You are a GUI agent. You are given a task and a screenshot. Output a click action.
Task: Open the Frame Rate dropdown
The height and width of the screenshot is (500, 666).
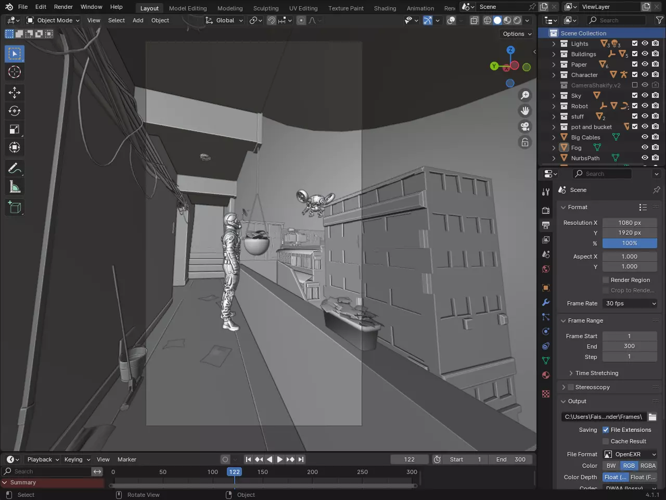coord(630,303)
